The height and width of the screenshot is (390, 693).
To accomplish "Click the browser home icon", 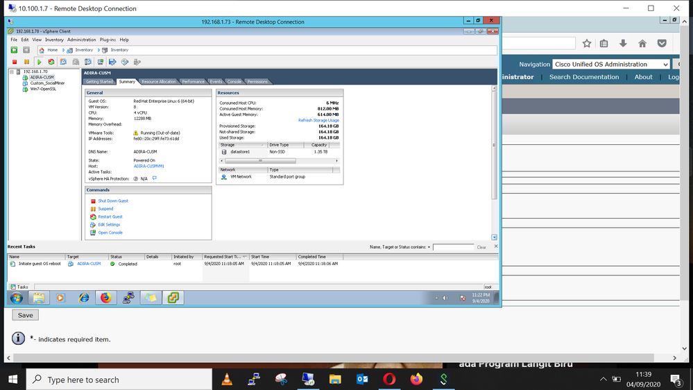I will pos(642,43).
